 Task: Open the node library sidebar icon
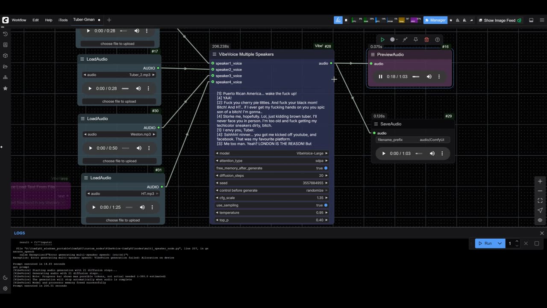point(5,44)
